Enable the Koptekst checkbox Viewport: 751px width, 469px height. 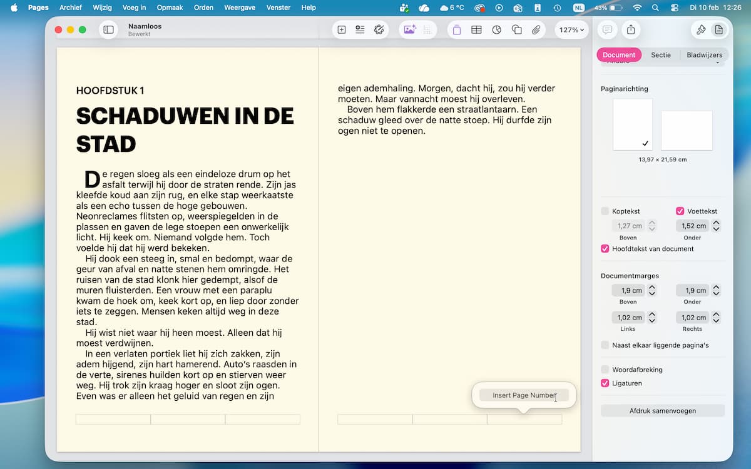click(x=605, y=211)
